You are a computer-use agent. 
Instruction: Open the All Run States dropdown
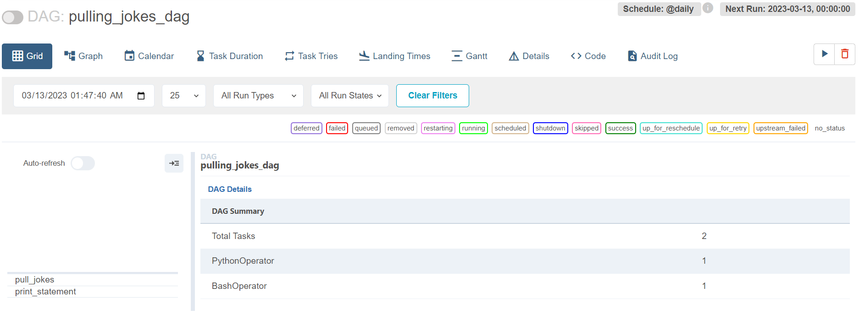coord(349,96)
